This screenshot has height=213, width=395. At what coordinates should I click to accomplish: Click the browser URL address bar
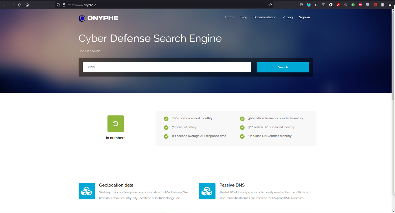tap(164, 5)
